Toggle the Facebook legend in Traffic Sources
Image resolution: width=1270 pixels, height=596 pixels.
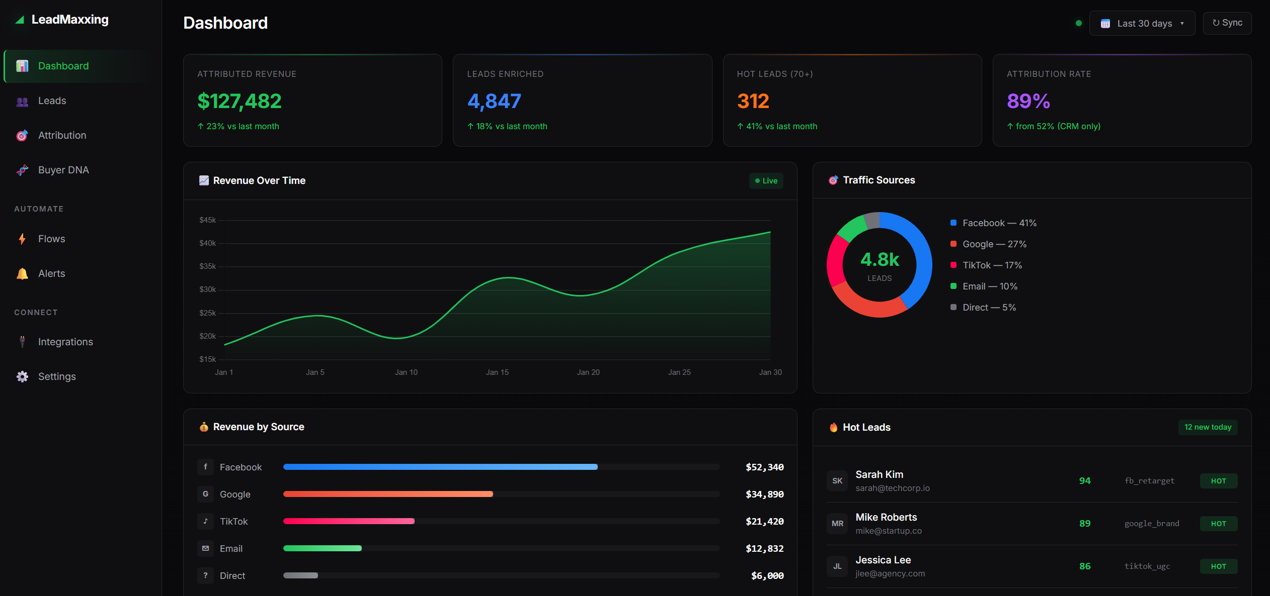point(993,223)
